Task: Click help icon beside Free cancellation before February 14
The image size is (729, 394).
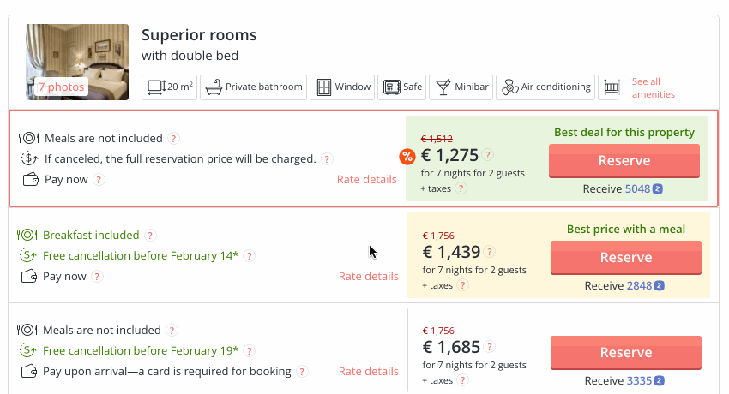Action: click(250, 256)
